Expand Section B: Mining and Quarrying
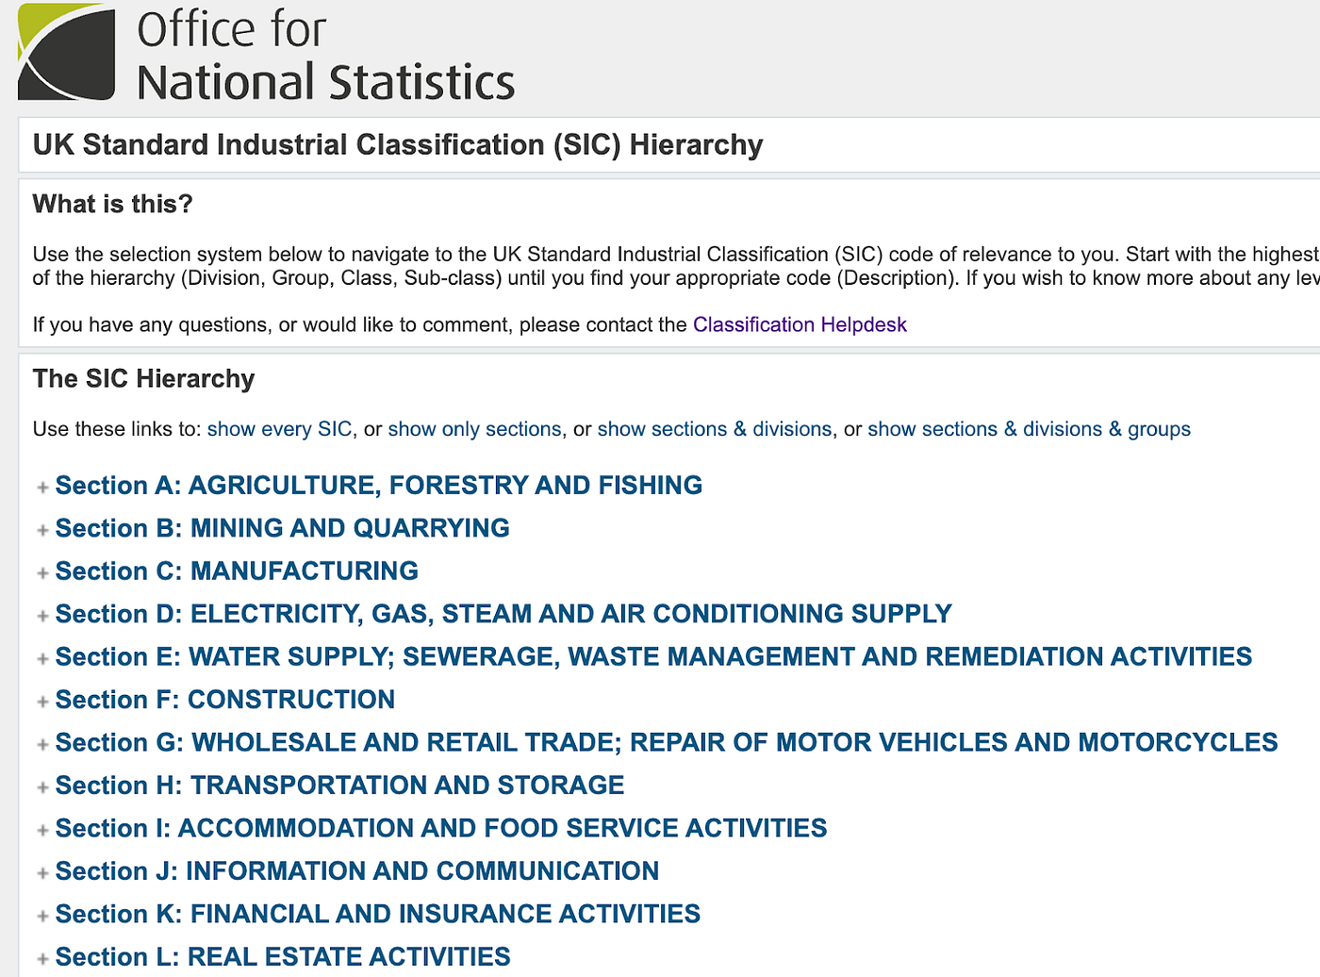 pos(41,528)
